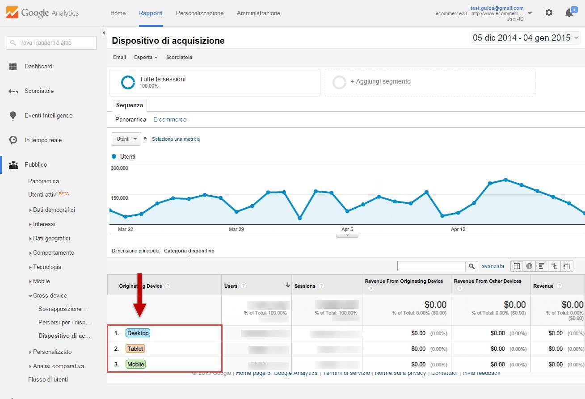Click help icon beside Users header
Image resolution: width=585 pixels, height=399 pixels.
[x=243, y=286]
